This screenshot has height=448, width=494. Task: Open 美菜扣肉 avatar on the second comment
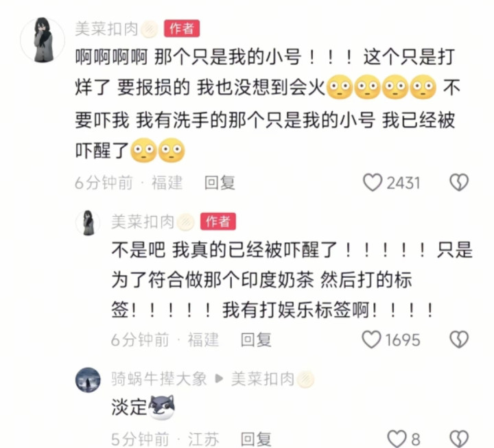(x=89, y=222)
